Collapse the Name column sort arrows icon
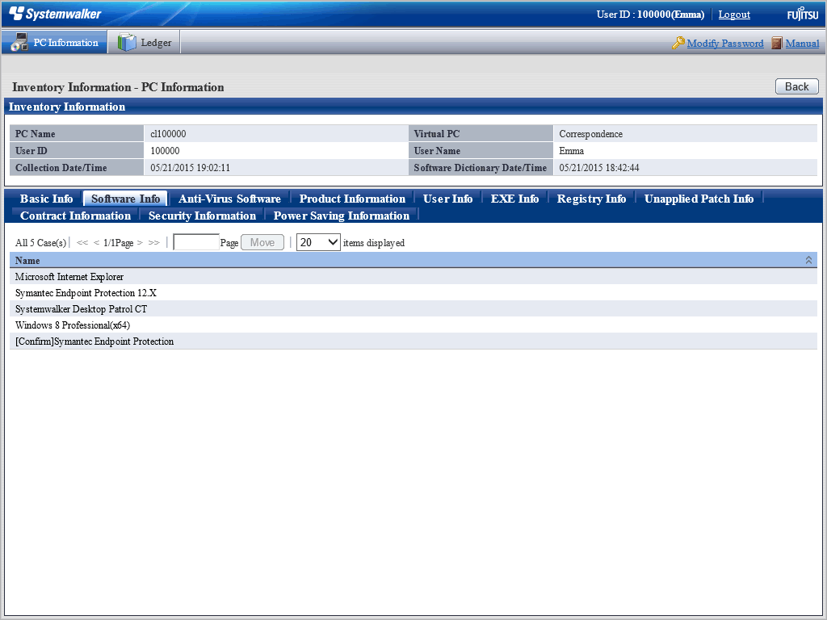 click(808, 261)
